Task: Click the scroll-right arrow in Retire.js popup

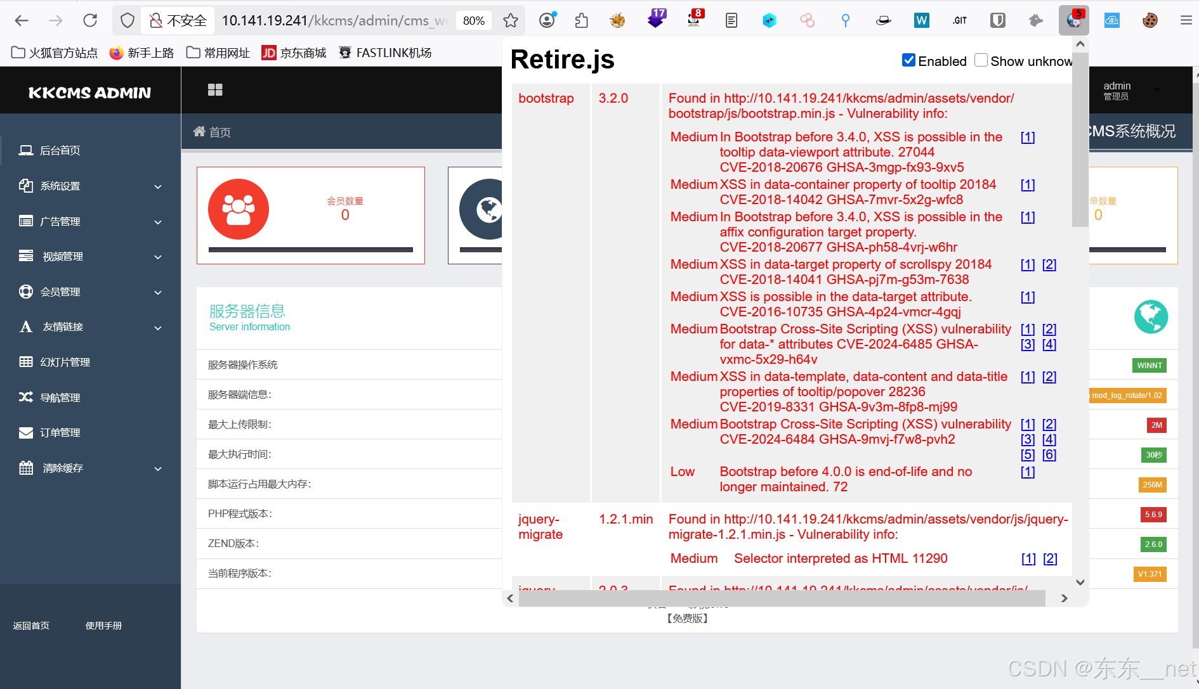Action: click(x=1064, y=598)
